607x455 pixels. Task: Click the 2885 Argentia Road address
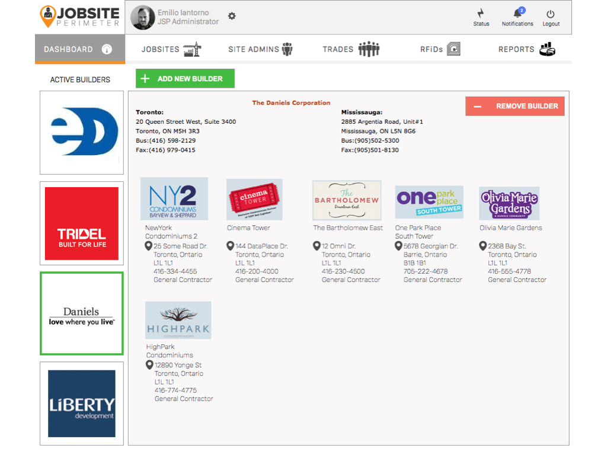click(382, 122)
